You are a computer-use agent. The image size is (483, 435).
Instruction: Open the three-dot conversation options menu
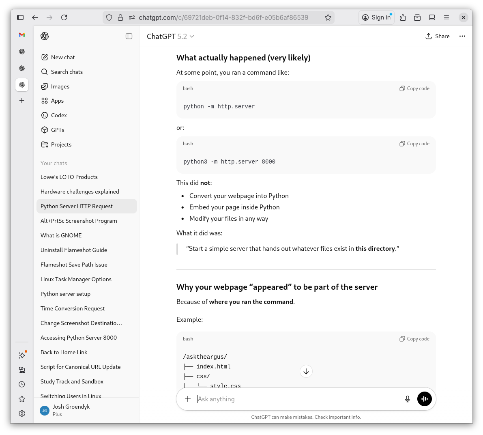(x=462, y=36)
